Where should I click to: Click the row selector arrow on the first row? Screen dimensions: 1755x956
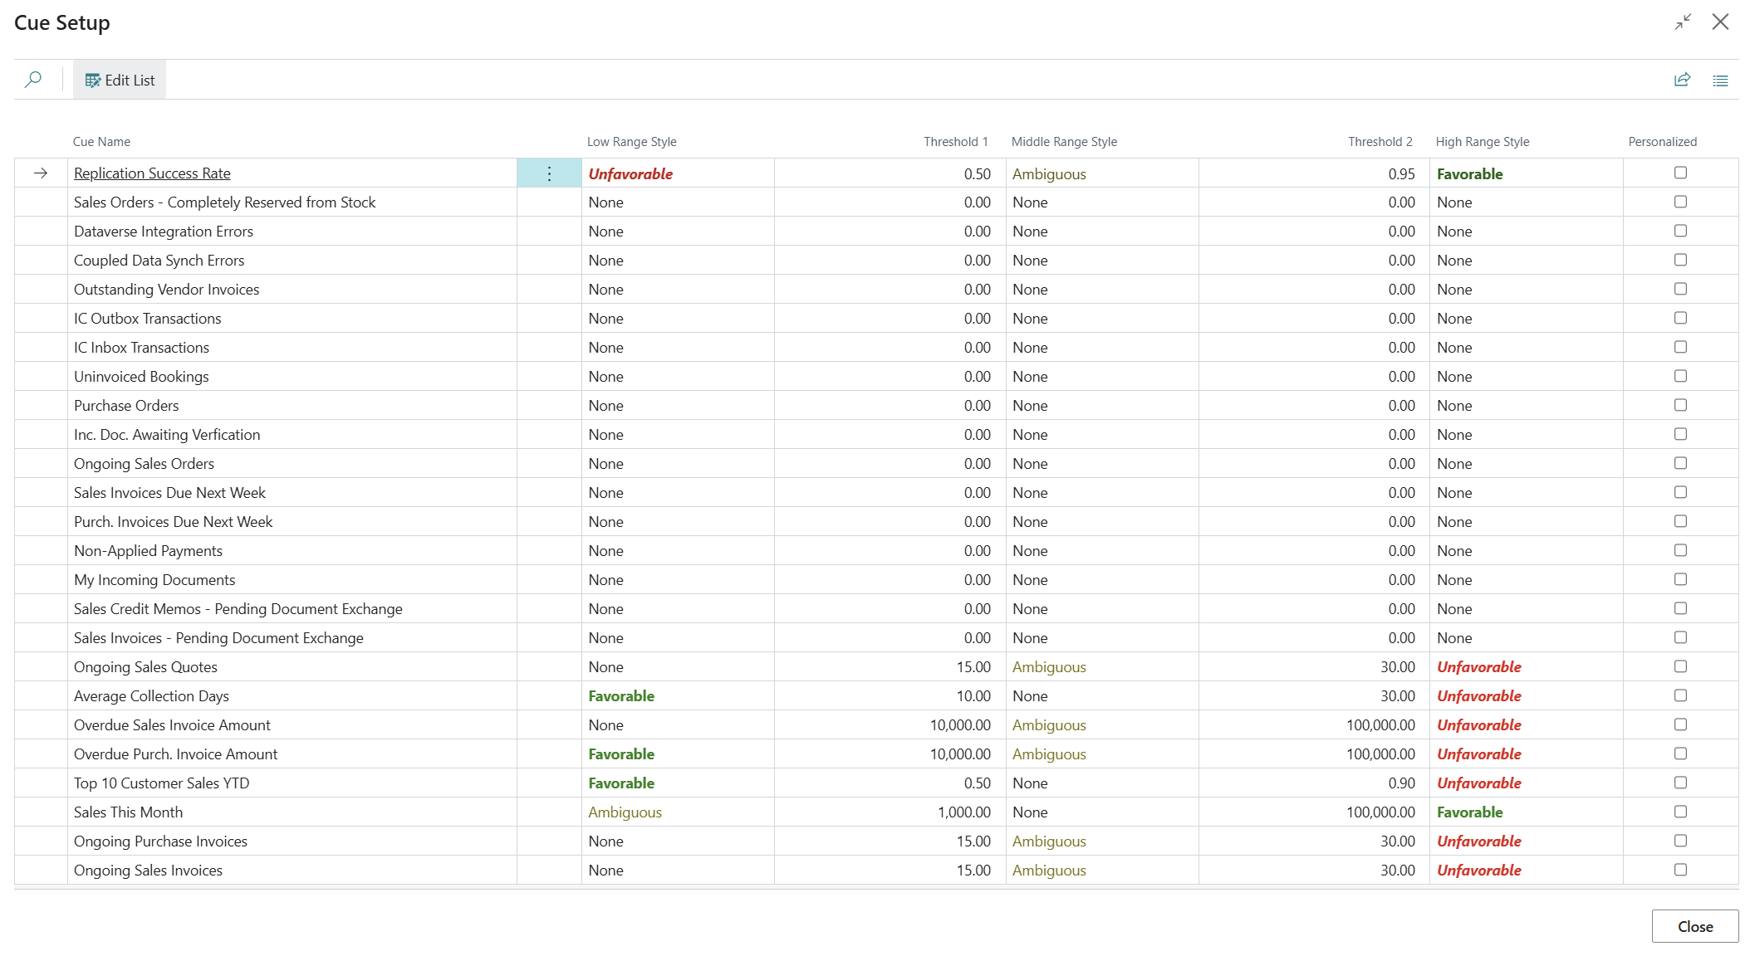pos(41,173)
